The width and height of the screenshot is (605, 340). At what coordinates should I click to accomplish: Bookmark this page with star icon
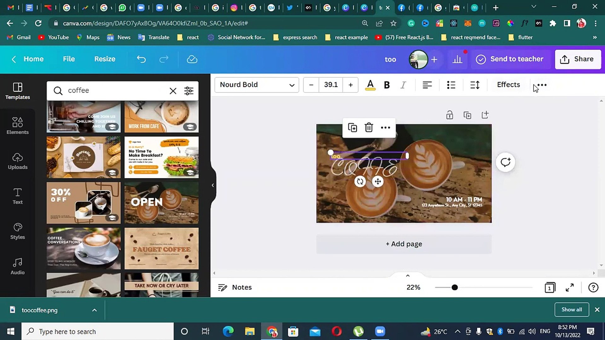393,23
